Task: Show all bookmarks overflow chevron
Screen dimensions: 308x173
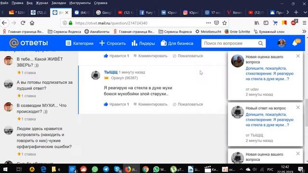Action: click(x=304, y=32)
